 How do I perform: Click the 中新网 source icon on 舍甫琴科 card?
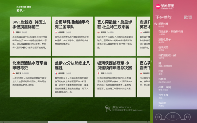pyautogui.click(x=56, y=32)
